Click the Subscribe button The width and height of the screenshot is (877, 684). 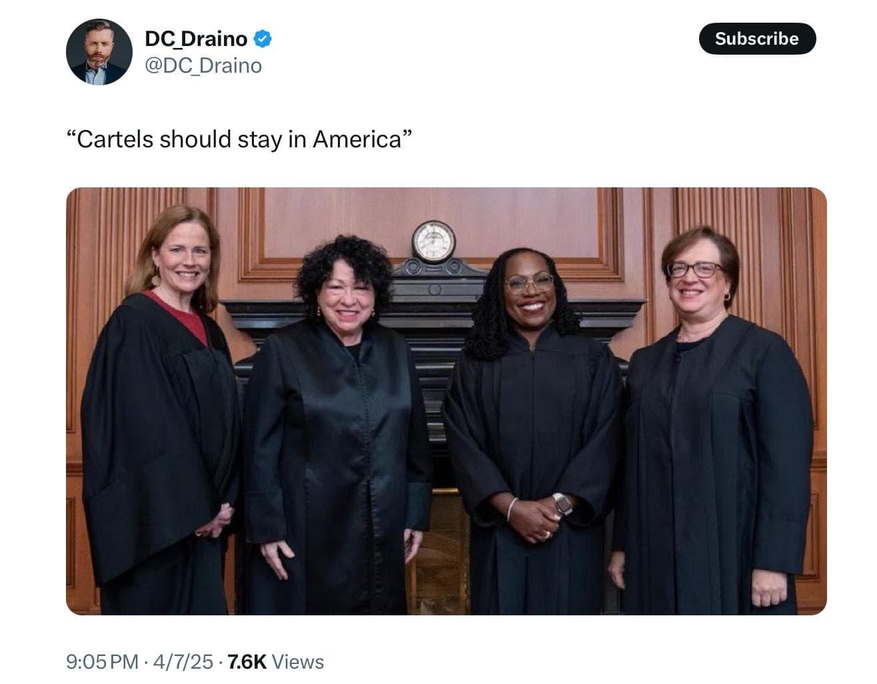(x=757, y=39)
